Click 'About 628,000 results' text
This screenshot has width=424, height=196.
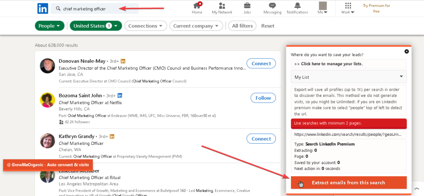coord(56,45)
